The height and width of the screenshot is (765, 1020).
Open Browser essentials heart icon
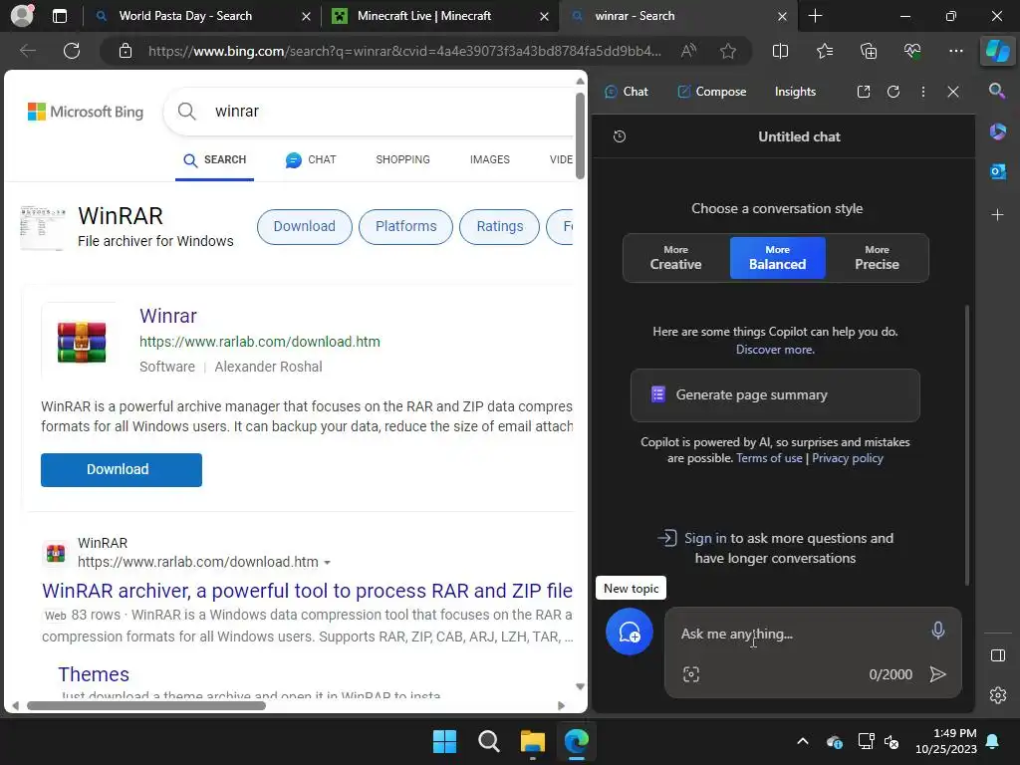912,51
